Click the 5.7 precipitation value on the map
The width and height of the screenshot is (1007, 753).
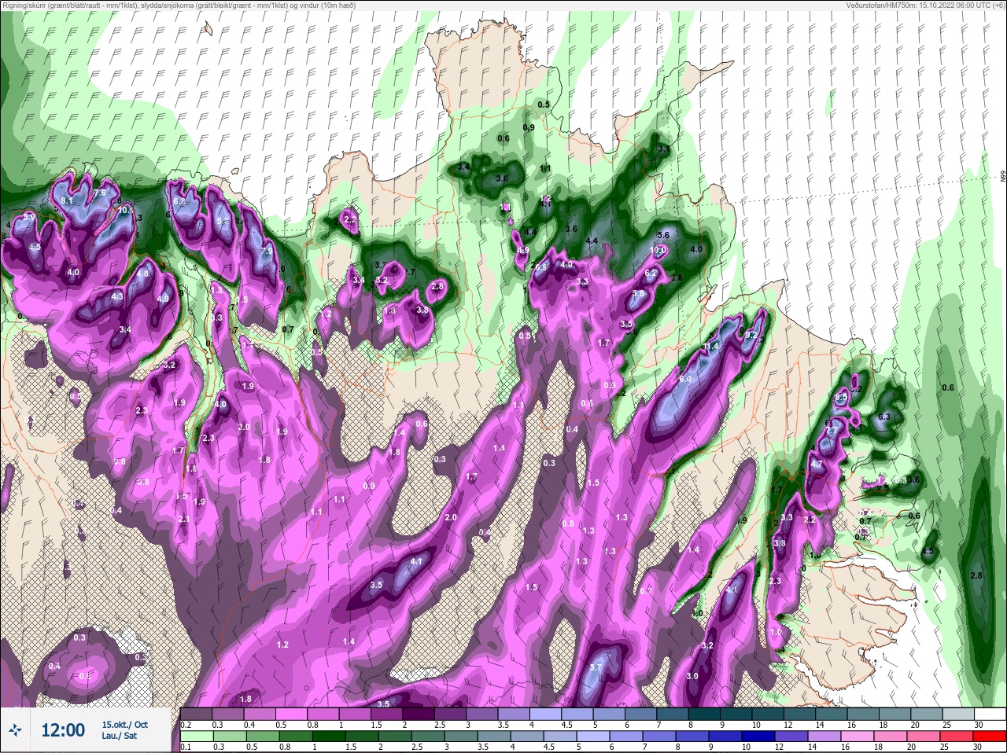coord(596,667)
